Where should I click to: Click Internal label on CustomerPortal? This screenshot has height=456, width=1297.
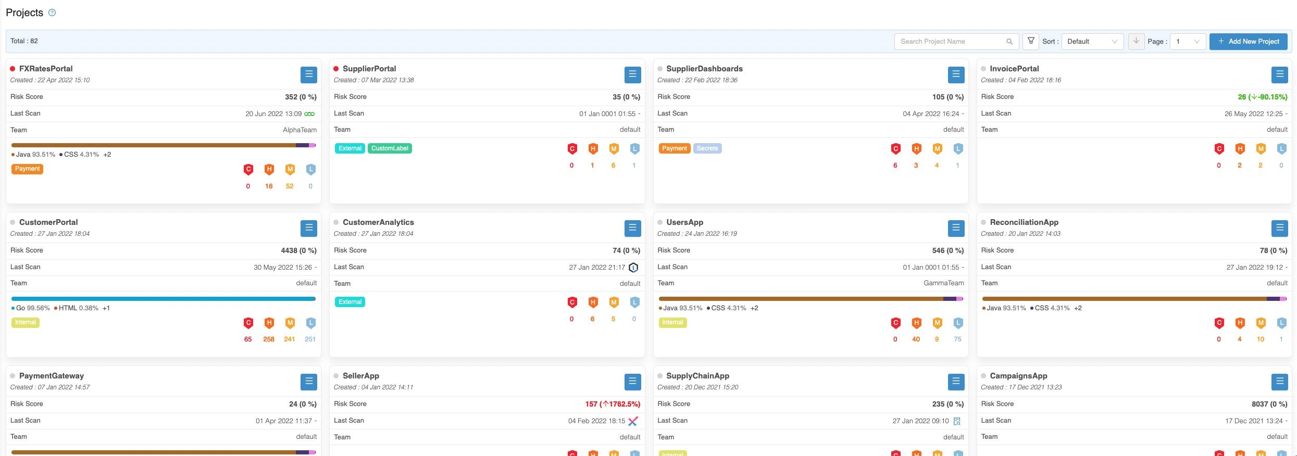26,322
